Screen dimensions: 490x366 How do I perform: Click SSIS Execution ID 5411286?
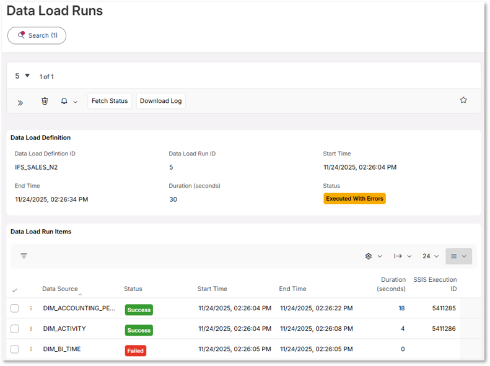(x=444, y=328)
